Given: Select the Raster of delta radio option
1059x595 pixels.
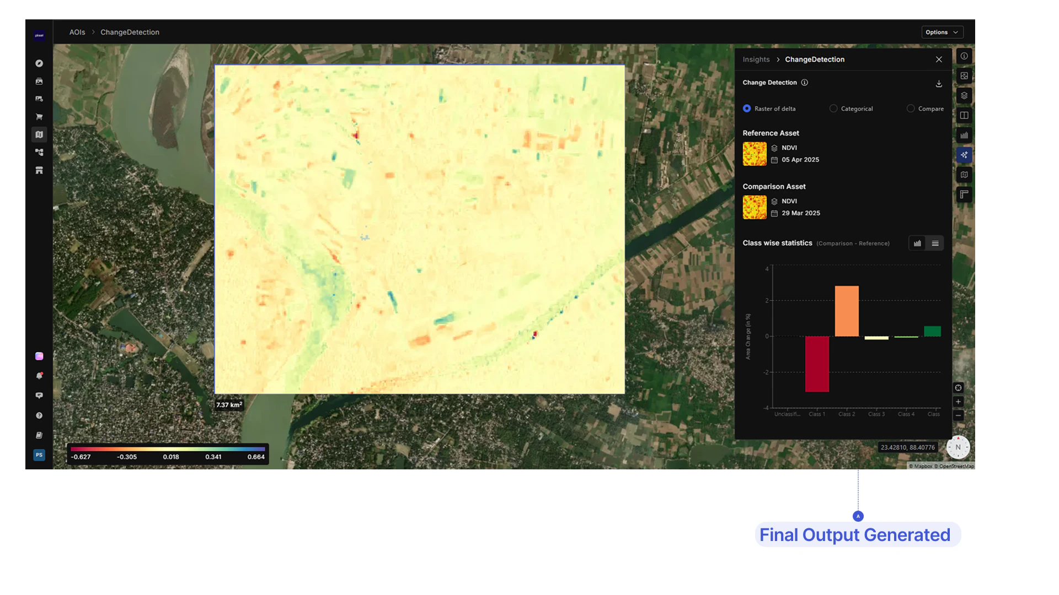Looking at the screenshot, I should coord(769,109).
